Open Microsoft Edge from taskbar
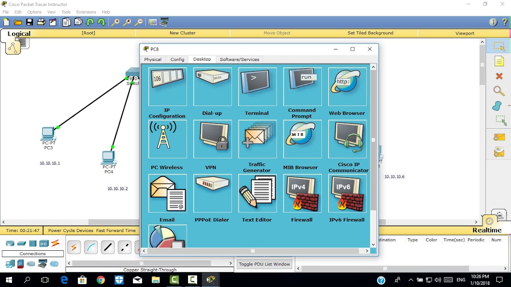 [64, 280]
